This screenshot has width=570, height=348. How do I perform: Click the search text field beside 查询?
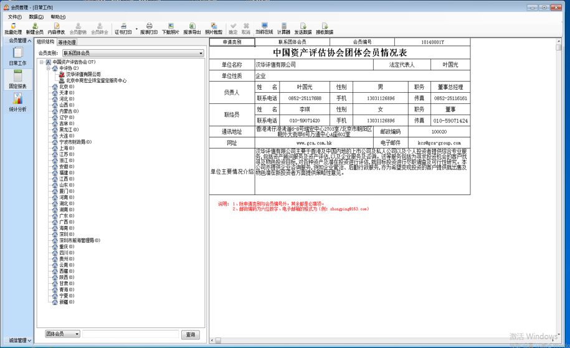point(130,334)
